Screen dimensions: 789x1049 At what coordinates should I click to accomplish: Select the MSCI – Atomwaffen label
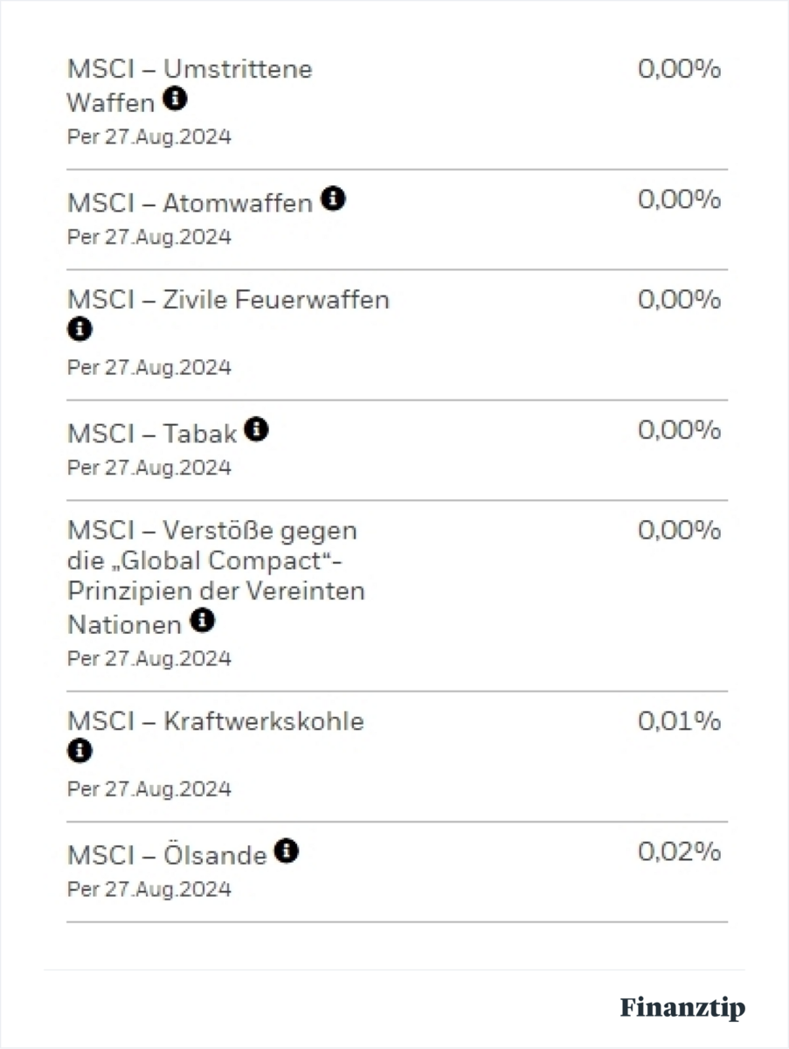point(190,203)
